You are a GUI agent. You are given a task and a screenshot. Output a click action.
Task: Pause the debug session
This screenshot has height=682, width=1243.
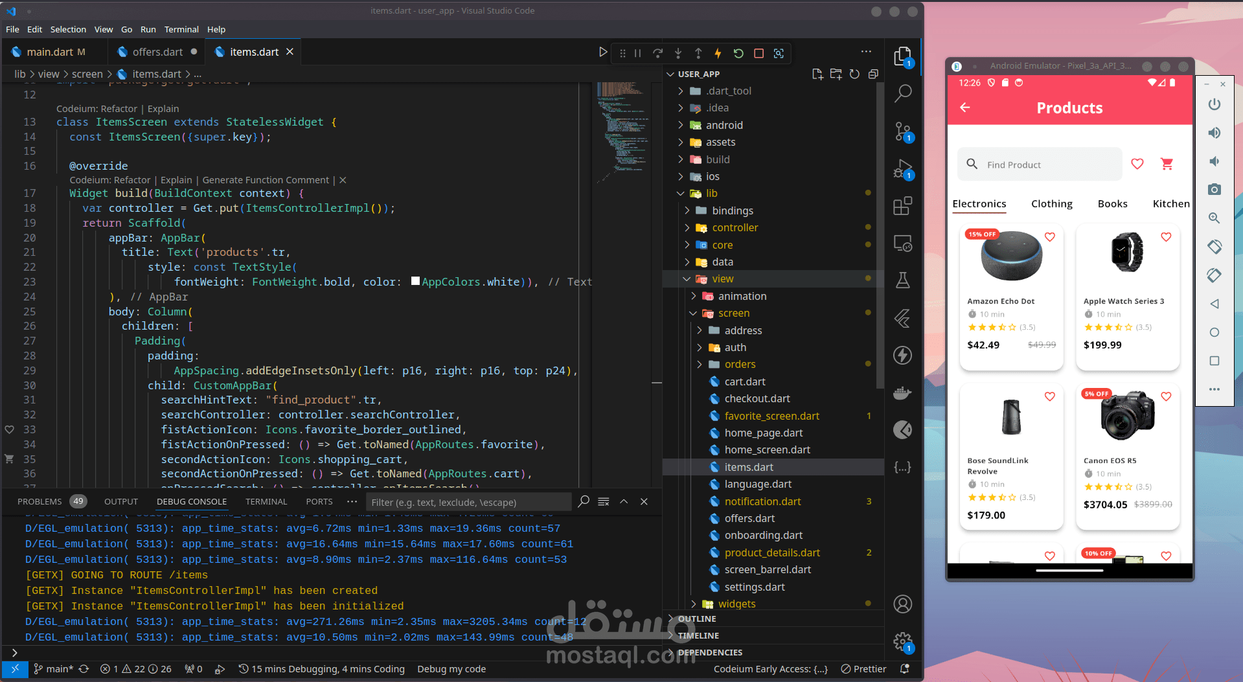(x=637, y=53)
